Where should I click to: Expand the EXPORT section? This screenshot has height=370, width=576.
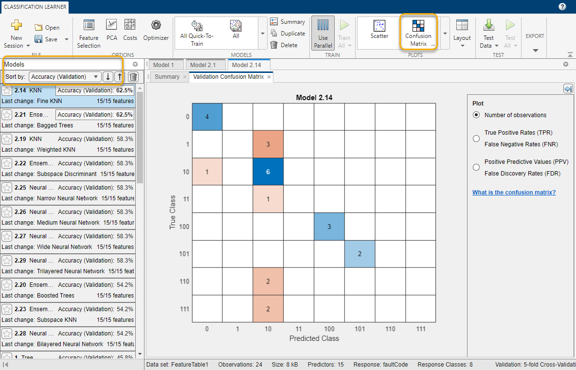pos(535,50)
